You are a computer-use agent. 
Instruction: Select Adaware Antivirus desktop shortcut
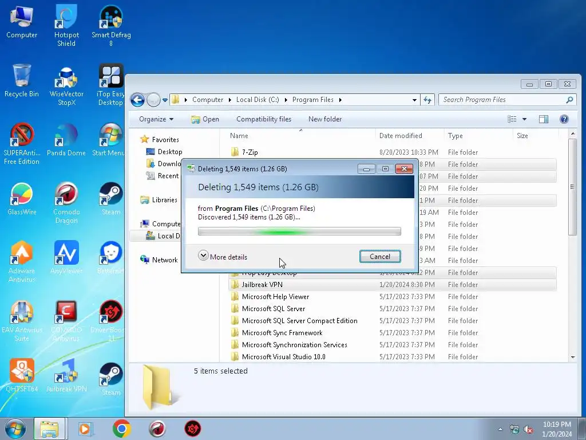pyautogui.click(x=21, y=262)
